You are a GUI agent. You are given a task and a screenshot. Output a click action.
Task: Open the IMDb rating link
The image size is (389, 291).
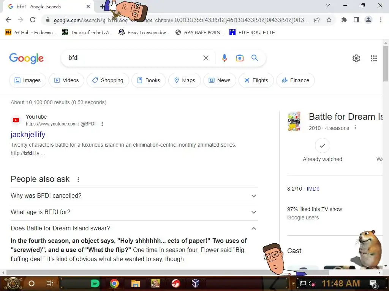point(313,189)
